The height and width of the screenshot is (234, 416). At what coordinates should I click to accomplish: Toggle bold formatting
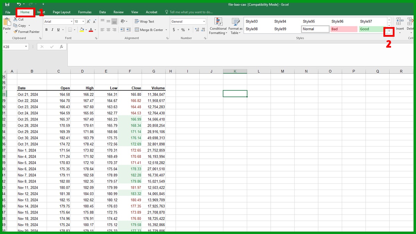(x=46, y=30)
